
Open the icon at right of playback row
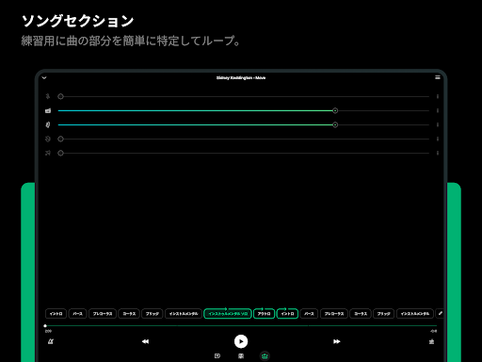point(432,341)
